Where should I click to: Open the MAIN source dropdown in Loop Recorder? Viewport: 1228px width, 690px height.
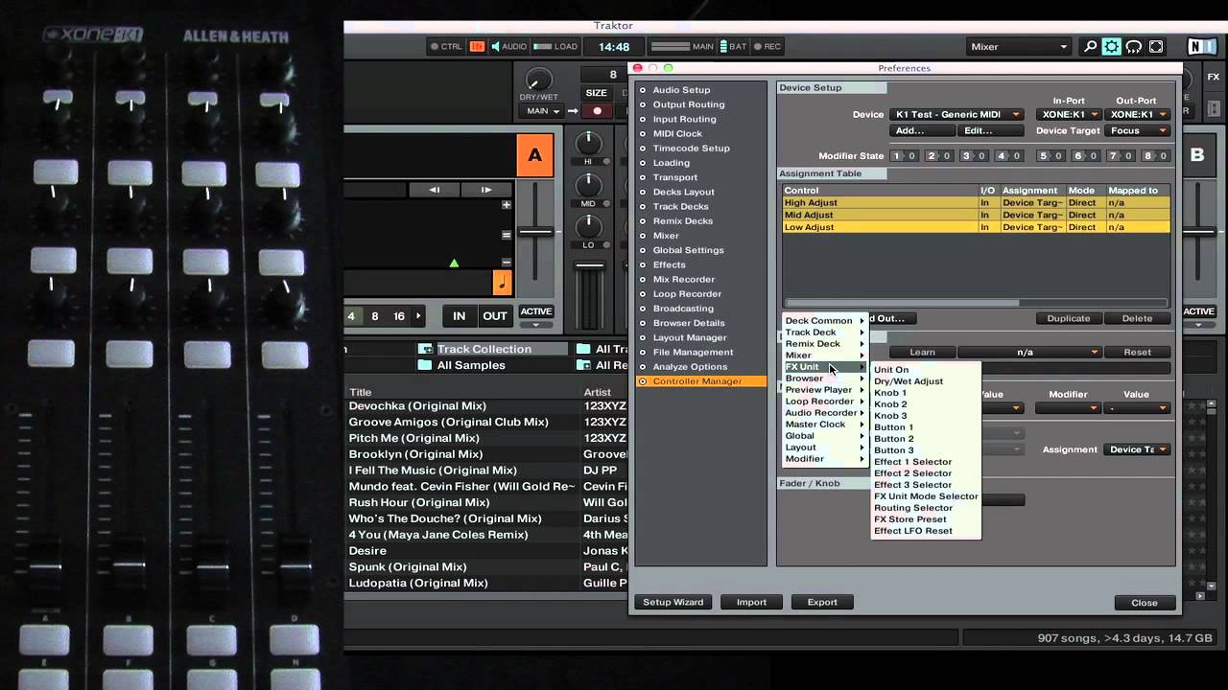542,111
